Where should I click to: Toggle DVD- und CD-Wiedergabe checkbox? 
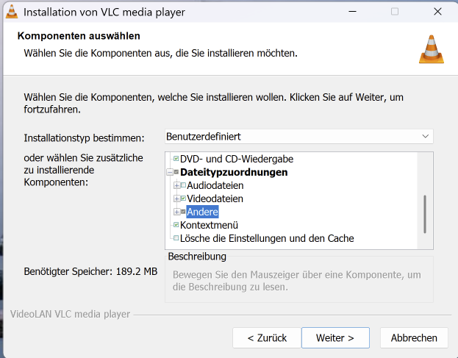click(x=176, y=159)
